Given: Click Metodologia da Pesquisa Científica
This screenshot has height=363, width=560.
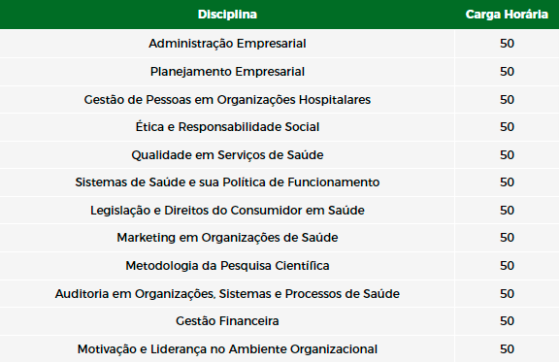Looking at the screenshot, I should [x=227, y=266].
